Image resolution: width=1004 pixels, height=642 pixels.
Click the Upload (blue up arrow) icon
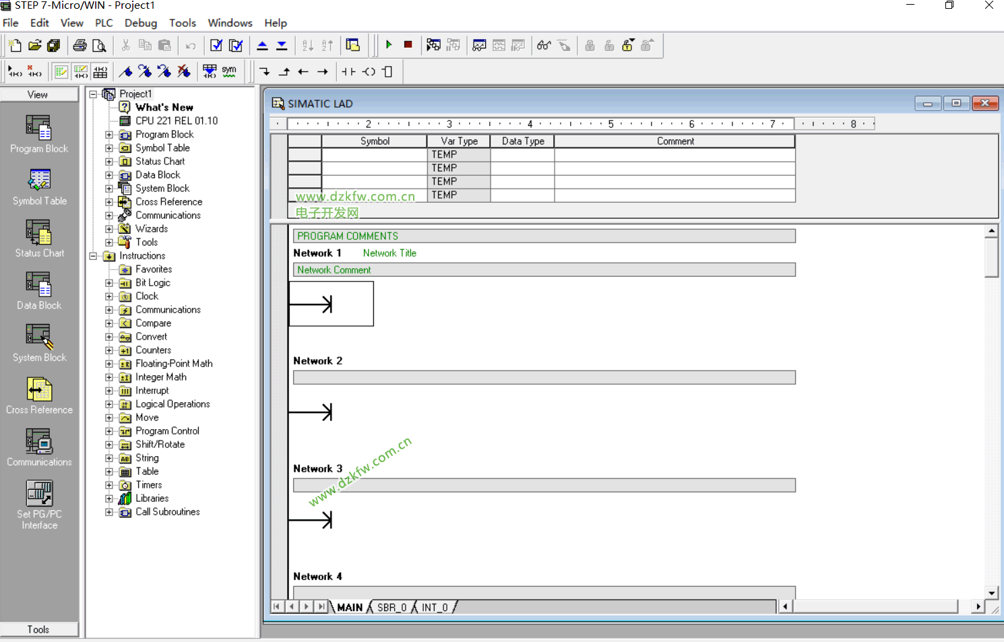click(263, 46)
